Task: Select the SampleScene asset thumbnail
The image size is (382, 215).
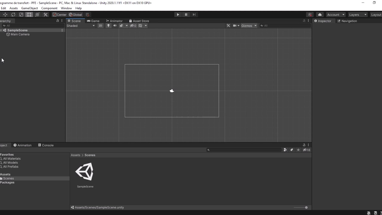Action: (x=85, y=171)
